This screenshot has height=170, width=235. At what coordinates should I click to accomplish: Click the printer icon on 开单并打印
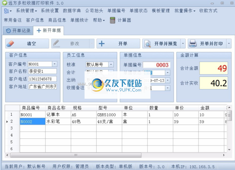(193, 44)
